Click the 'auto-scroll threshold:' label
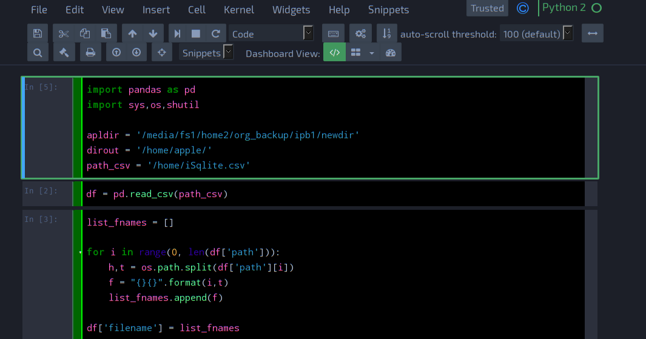The height and width of the screenshot is (339, 646). coord(448,34)
